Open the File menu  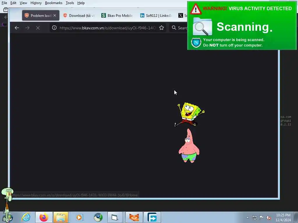(x=4, y=3)
